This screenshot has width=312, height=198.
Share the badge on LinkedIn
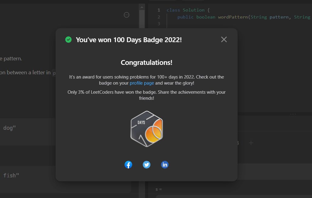pyautogui.click(x=165, y=165)
